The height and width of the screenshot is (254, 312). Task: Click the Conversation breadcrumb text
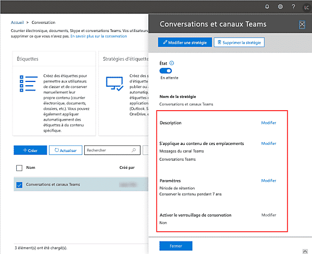pyautogui.click(x=43, y=22)
